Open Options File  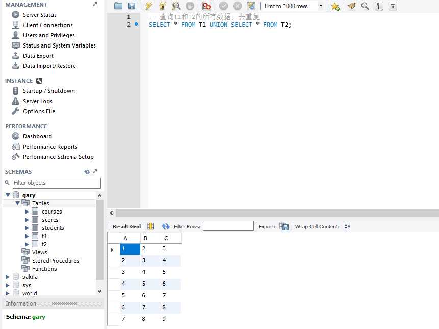(x=39, y=111)
